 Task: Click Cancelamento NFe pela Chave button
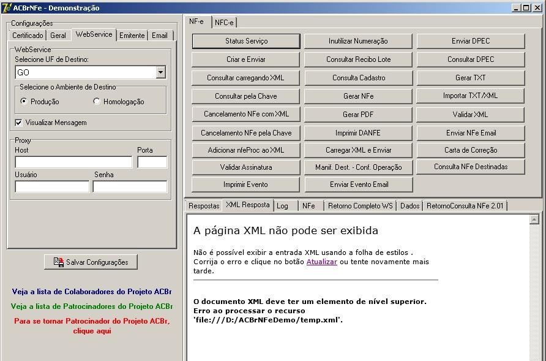246,133
